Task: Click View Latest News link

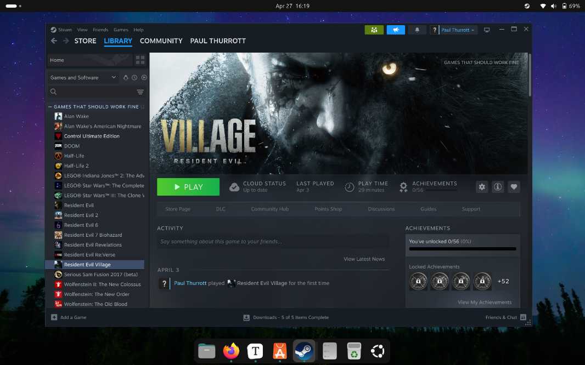Action: (x=364, y=259)
